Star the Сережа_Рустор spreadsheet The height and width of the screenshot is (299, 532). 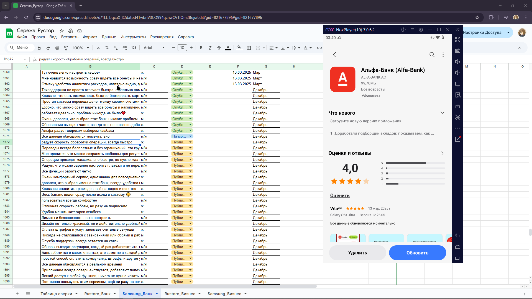tap(62, 31)
